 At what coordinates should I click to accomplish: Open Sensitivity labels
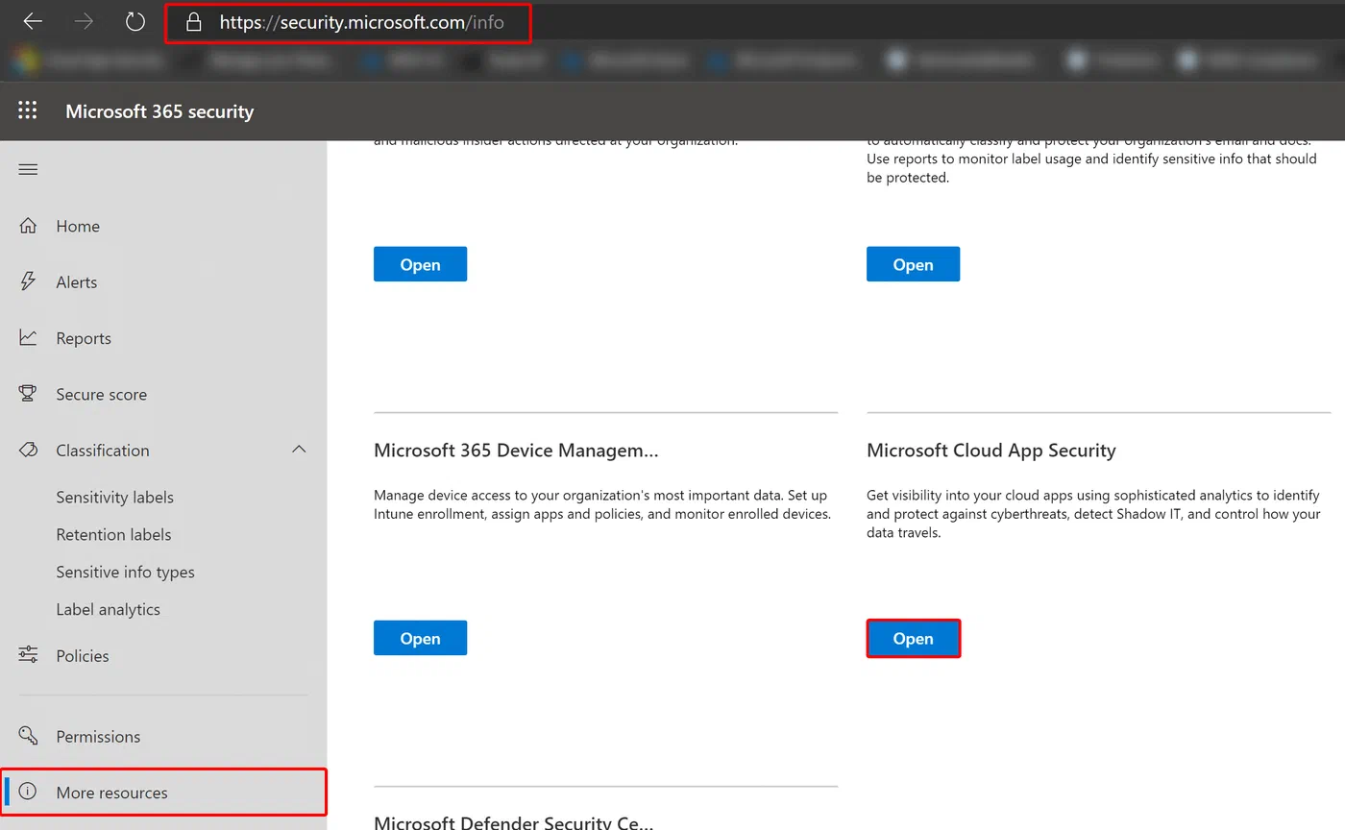coord(115,497)
